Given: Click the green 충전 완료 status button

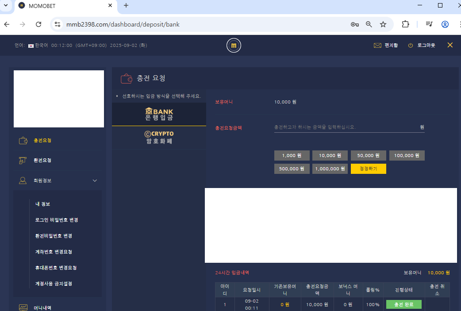Looking at the screenshot, I should [403, 304].
